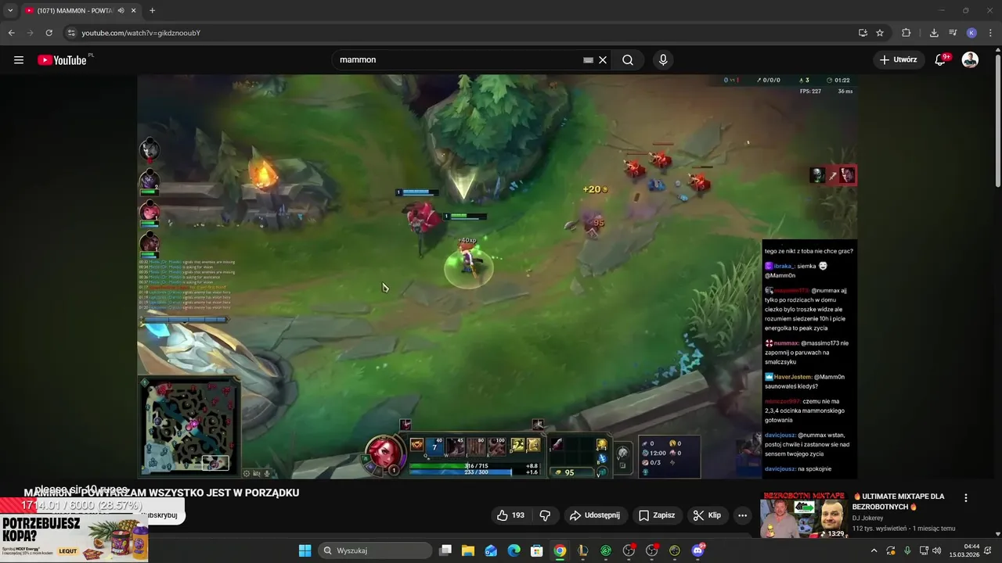This screenshot has height=563, width=1002.
Task: Dislike the video
Action: [545, 515]
